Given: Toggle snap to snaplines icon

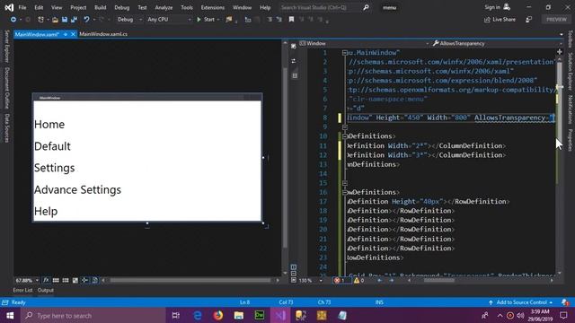Looking at the screenshot, I should click(x=84, y=280).
